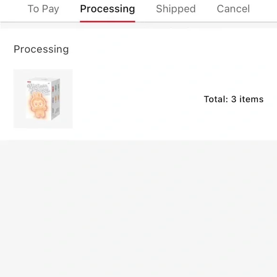Click the empty gray area below the order

coord(138,208)
